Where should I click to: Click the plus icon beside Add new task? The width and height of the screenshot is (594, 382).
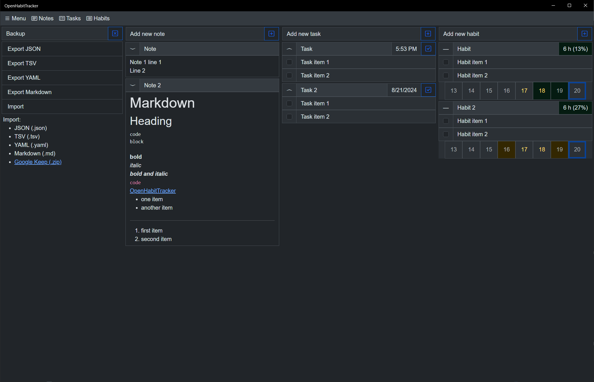tap(428, 34)
